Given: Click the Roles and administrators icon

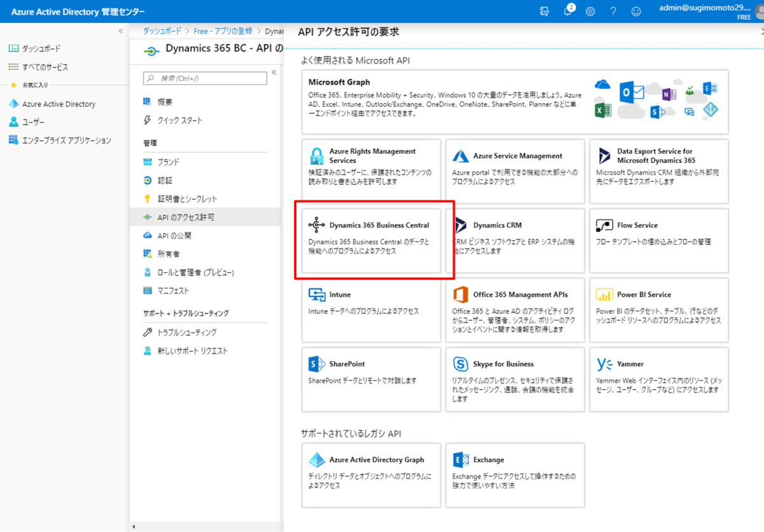Looking at the screenshot, I should [x=148, y=272].
